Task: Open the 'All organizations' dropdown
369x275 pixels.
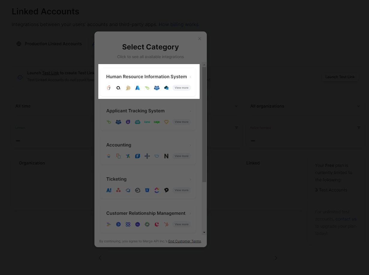Action: click(305, 106)
